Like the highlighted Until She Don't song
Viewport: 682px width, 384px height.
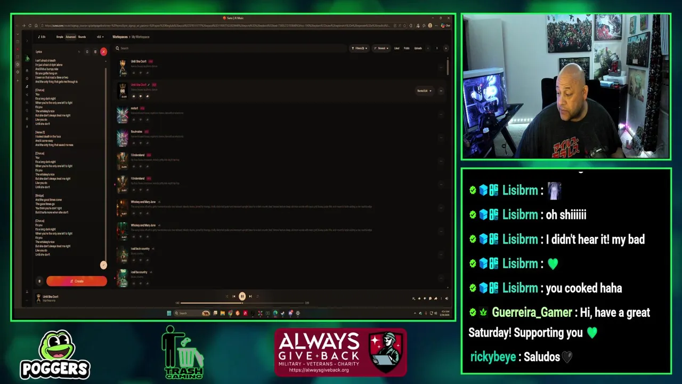pos(134,96)
